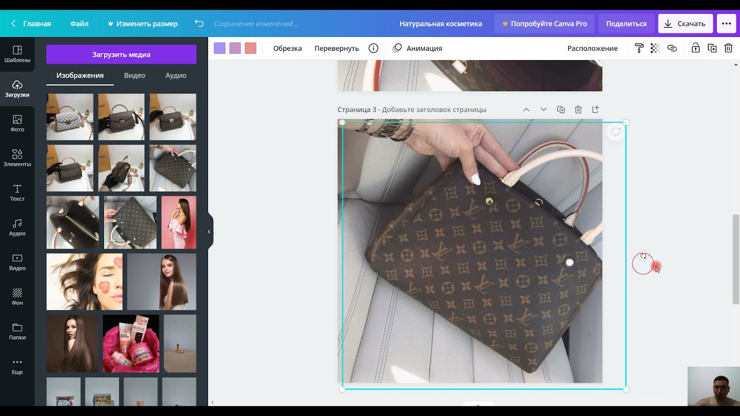Screen dimensions: 740x416
Task: Select the woman in pink dress thumbnail
Action: coord(179,222)
